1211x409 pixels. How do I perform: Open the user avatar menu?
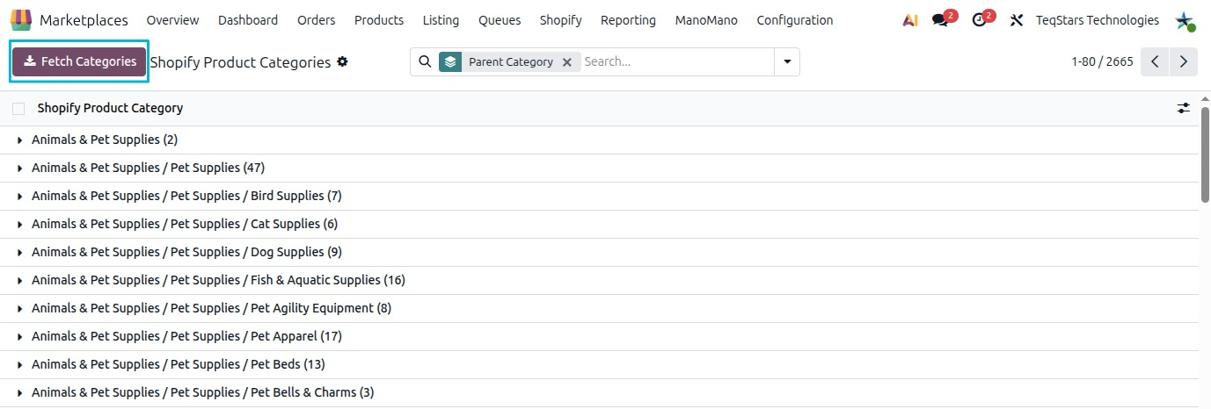(1185, 20)
